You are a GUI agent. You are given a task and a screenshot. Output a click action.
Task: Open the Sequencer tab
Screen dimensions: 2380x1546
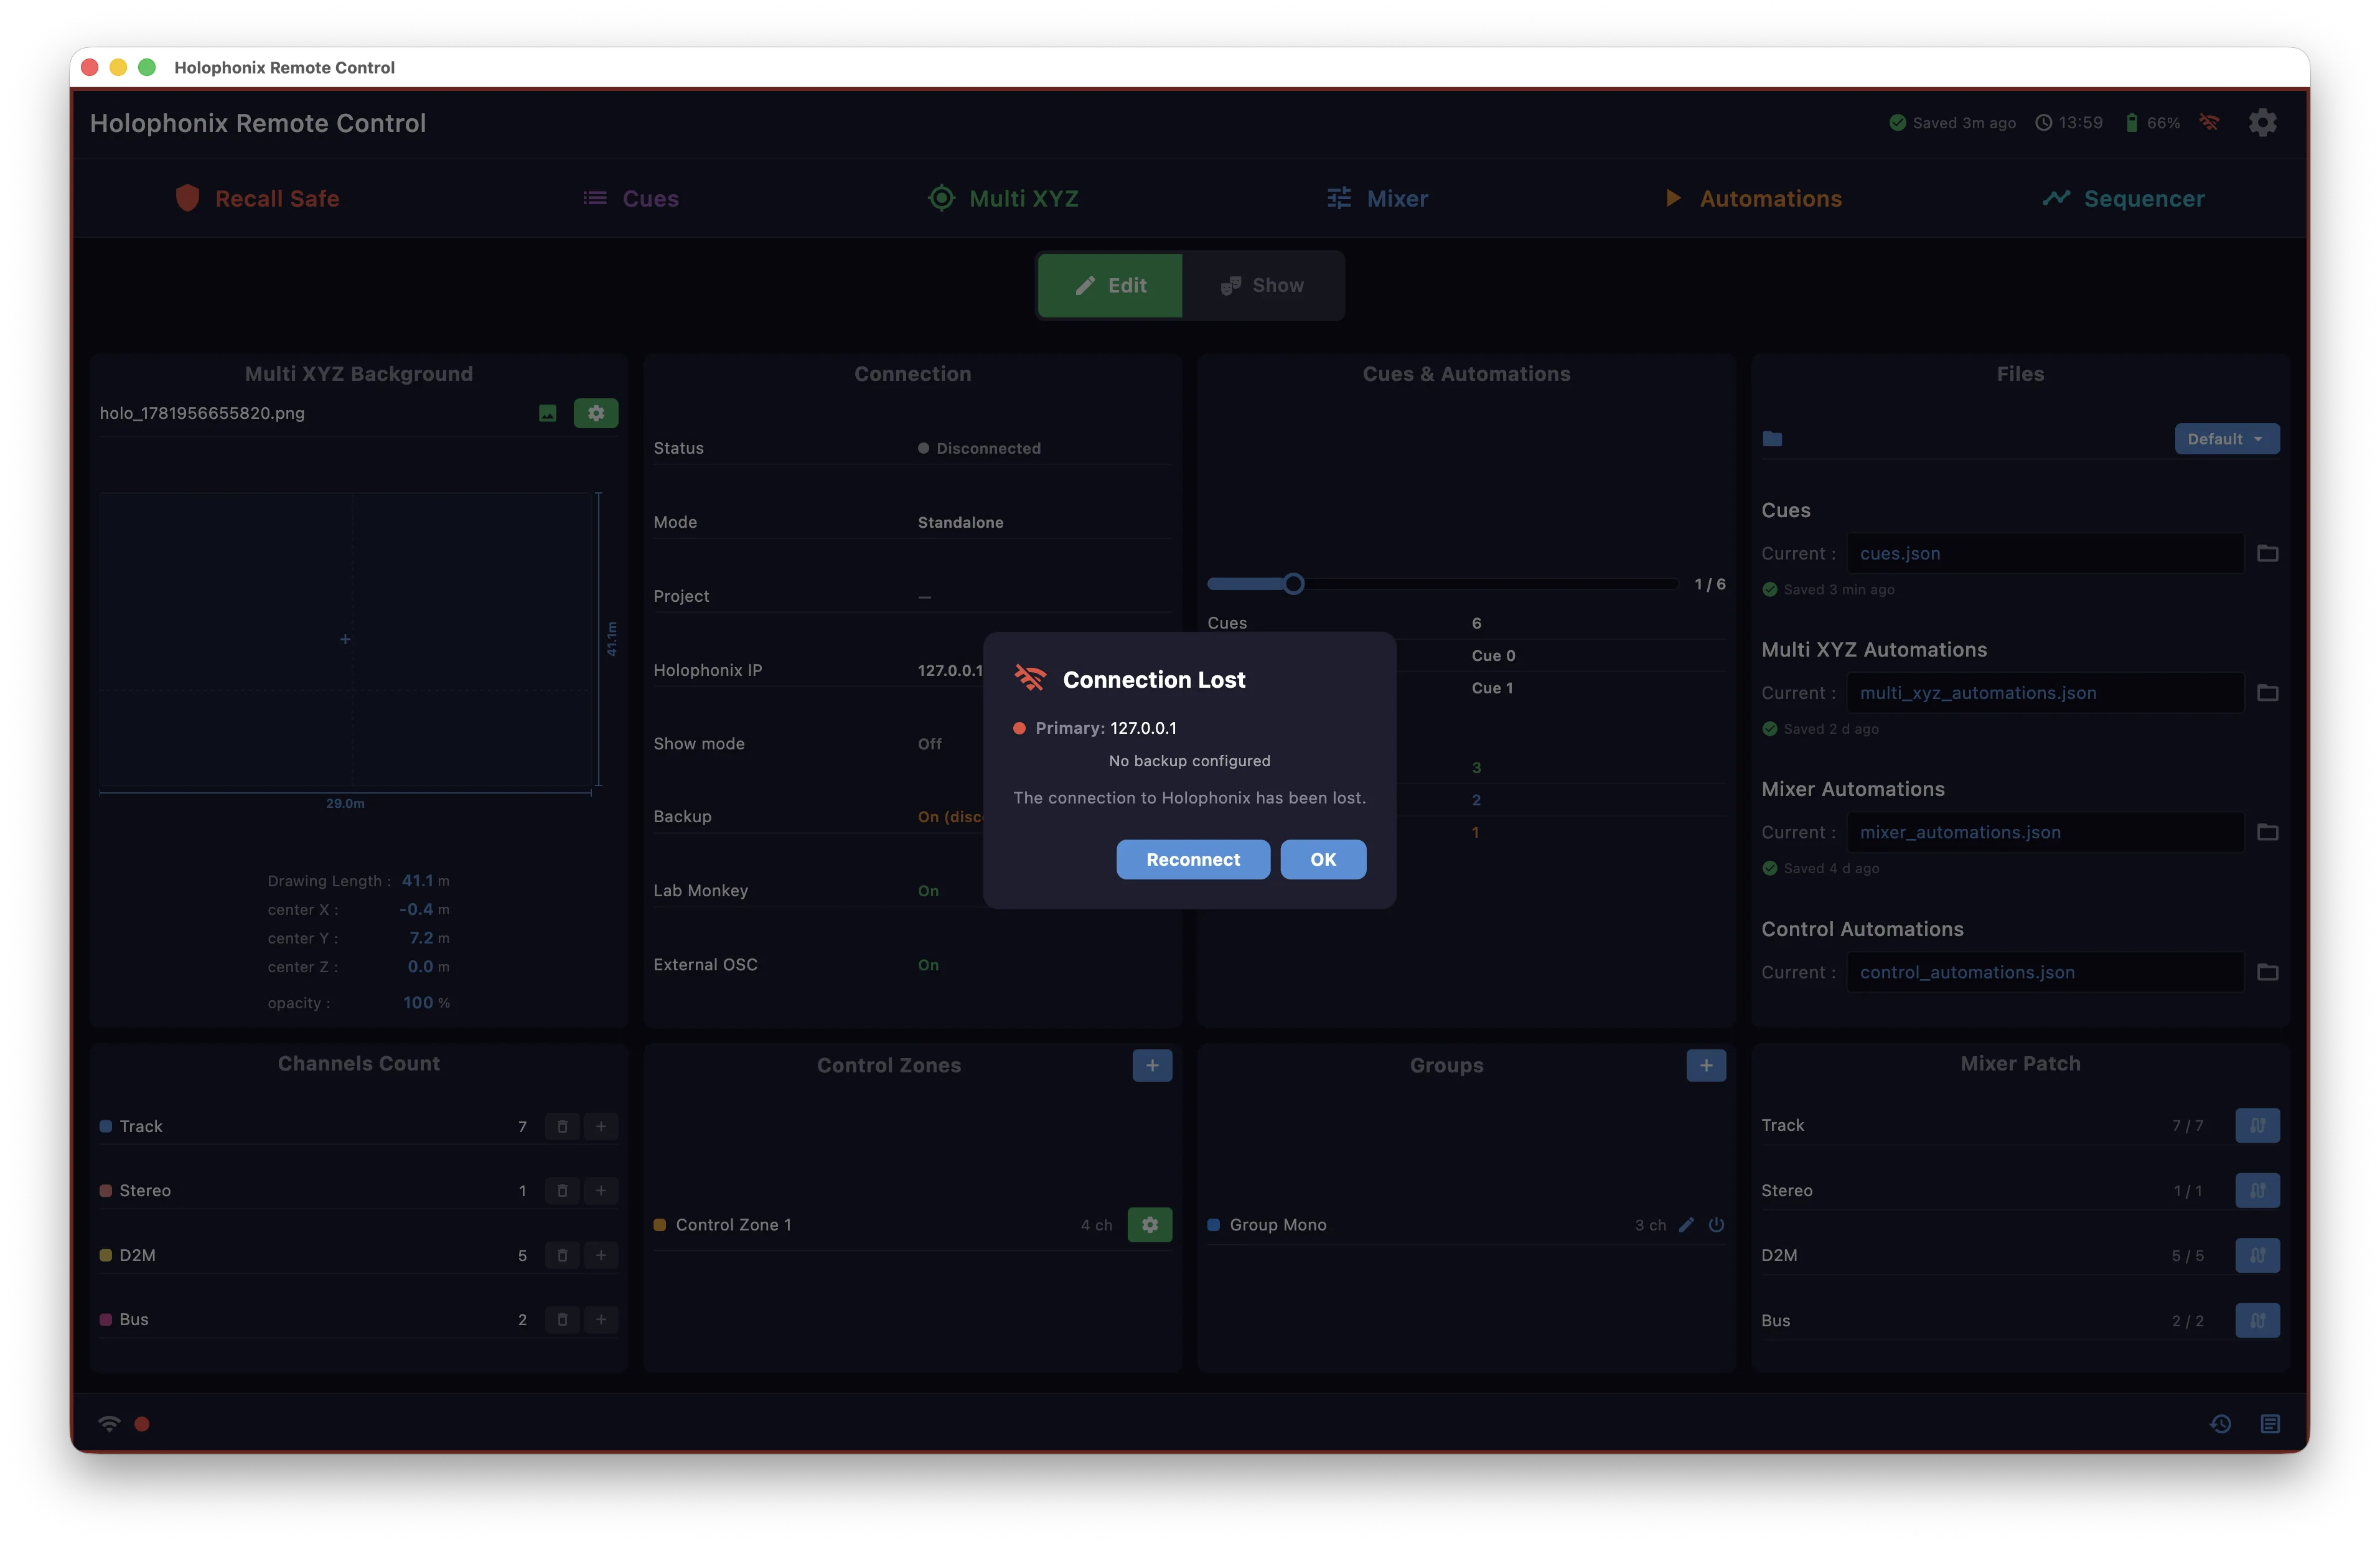(x=2123, y=199)
